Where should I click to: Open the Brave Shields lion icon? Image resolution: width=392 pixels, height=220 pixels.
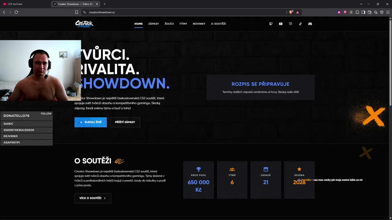click(x=291, y=12)
